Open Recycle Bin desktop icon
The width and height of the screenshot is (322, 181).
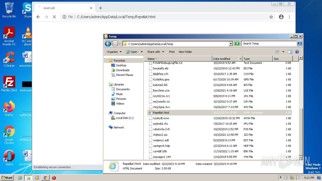tap(9, 10)
